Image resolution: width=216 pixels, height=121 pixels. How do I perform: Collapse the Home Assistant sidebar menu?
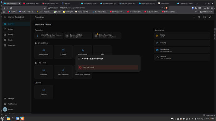(x=5, y=17)
